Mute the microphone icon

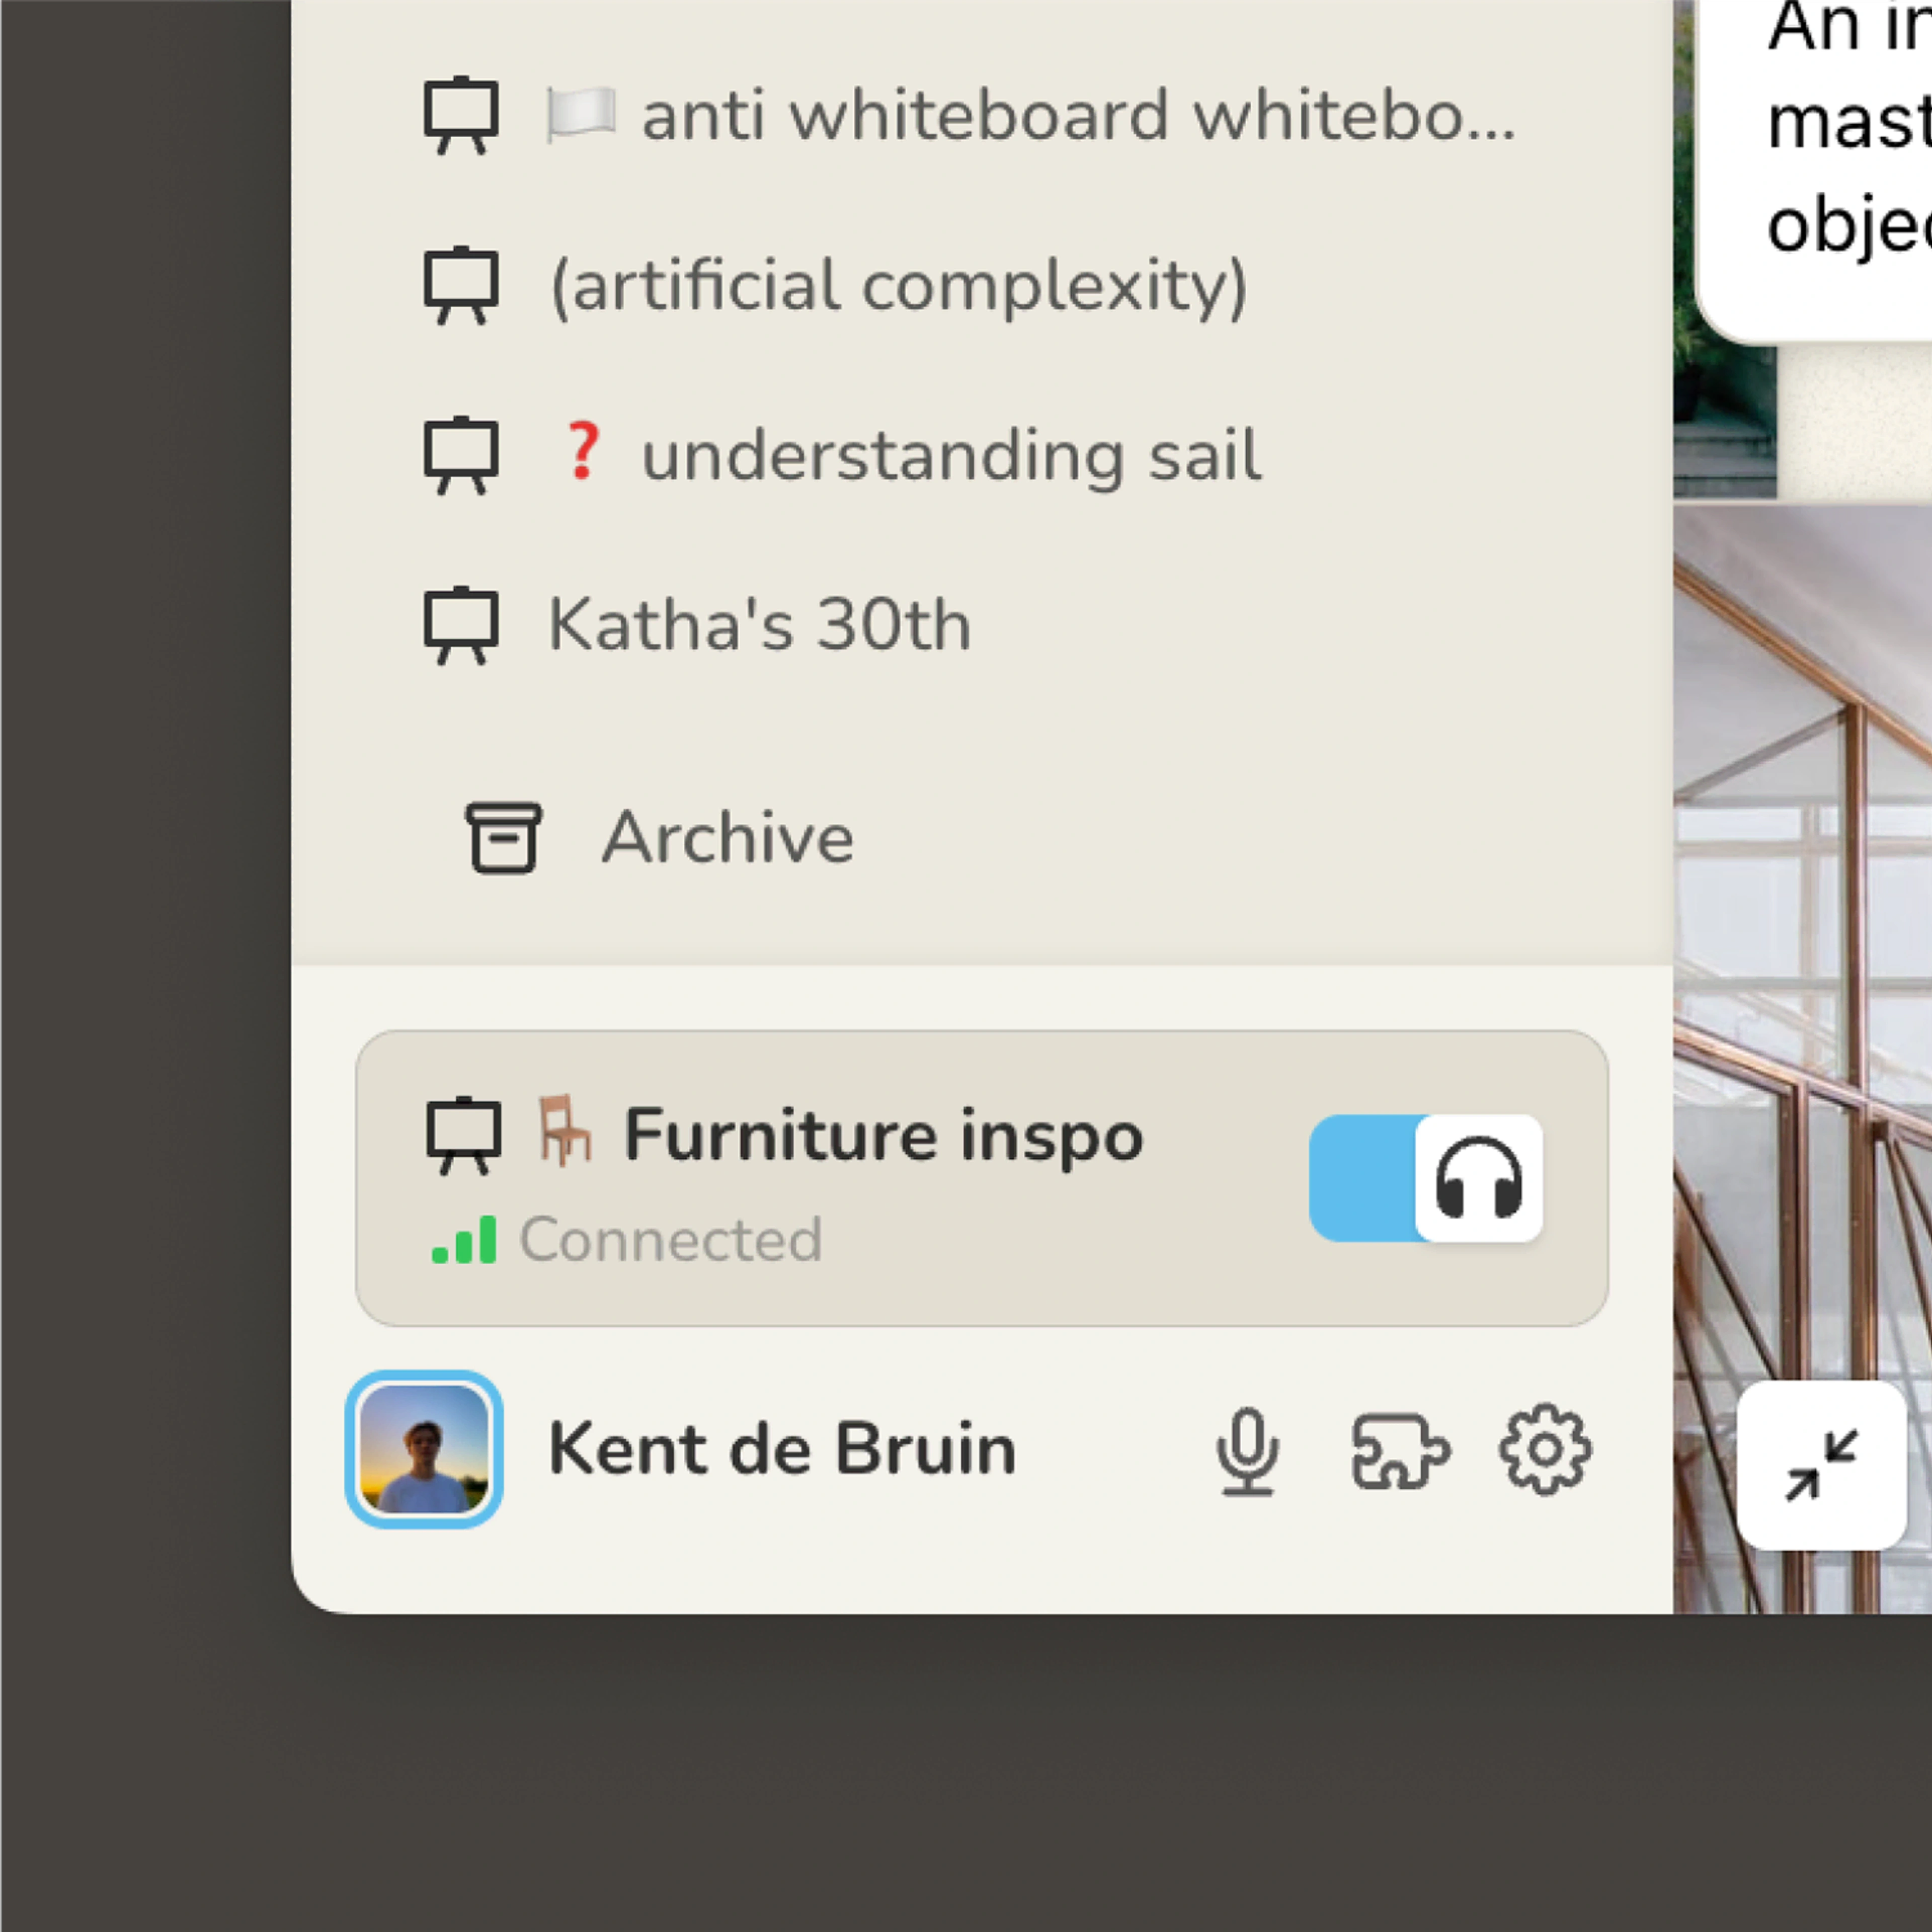tap(1247, 1450)
